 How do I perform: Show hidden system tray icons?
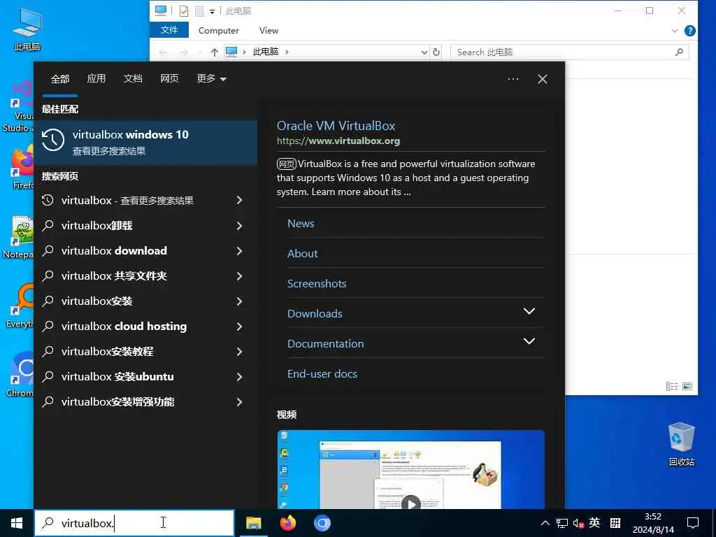pos(545,523)
